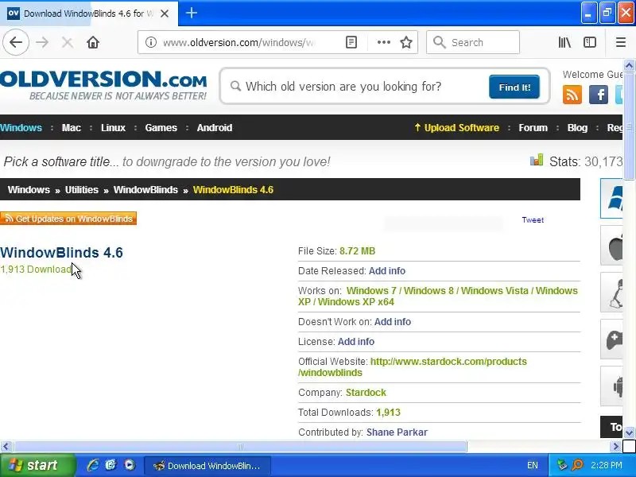This screenshot has height=477, width=636.
Task: Click vertical scrollbar up arrow
Action: pos(629,65)
